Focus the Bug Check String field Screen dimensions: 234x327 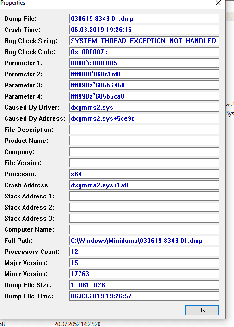(x=144, y=41)
